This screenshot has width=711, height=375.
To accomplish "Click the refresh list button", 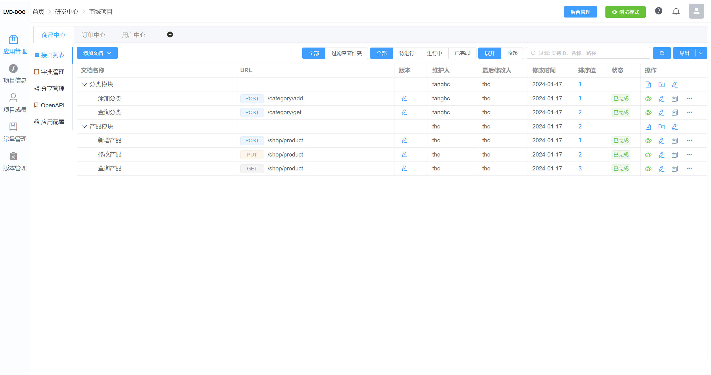I will pyautogui.click(x=662, y=53).
